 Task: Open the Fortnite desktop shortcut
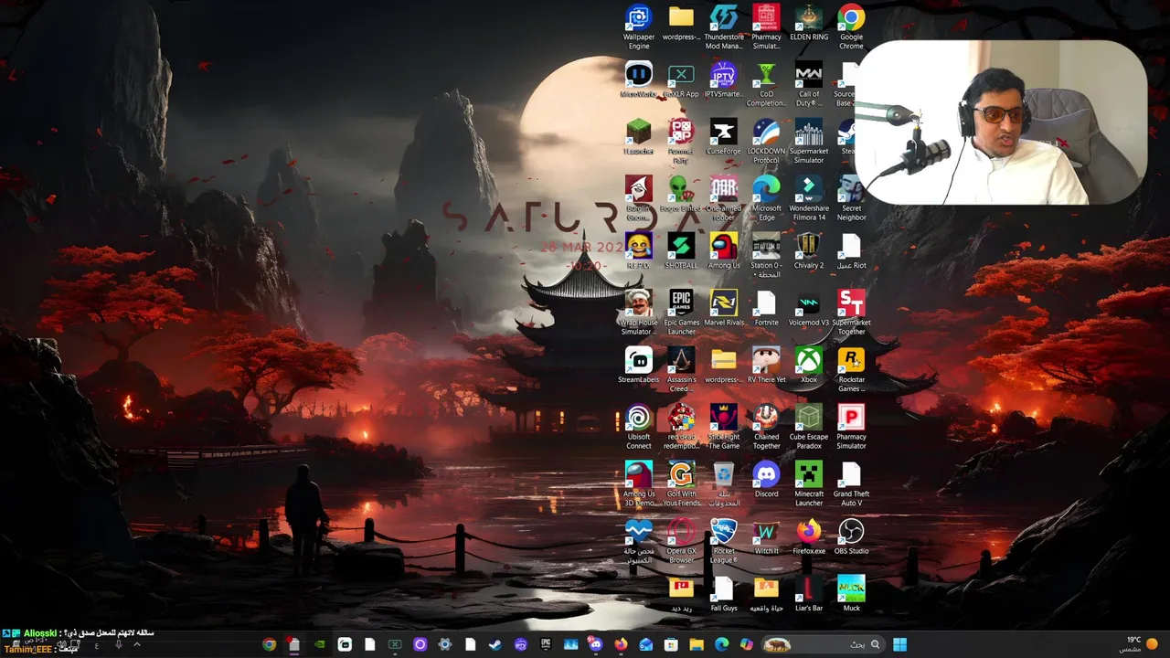pos(766,308)
